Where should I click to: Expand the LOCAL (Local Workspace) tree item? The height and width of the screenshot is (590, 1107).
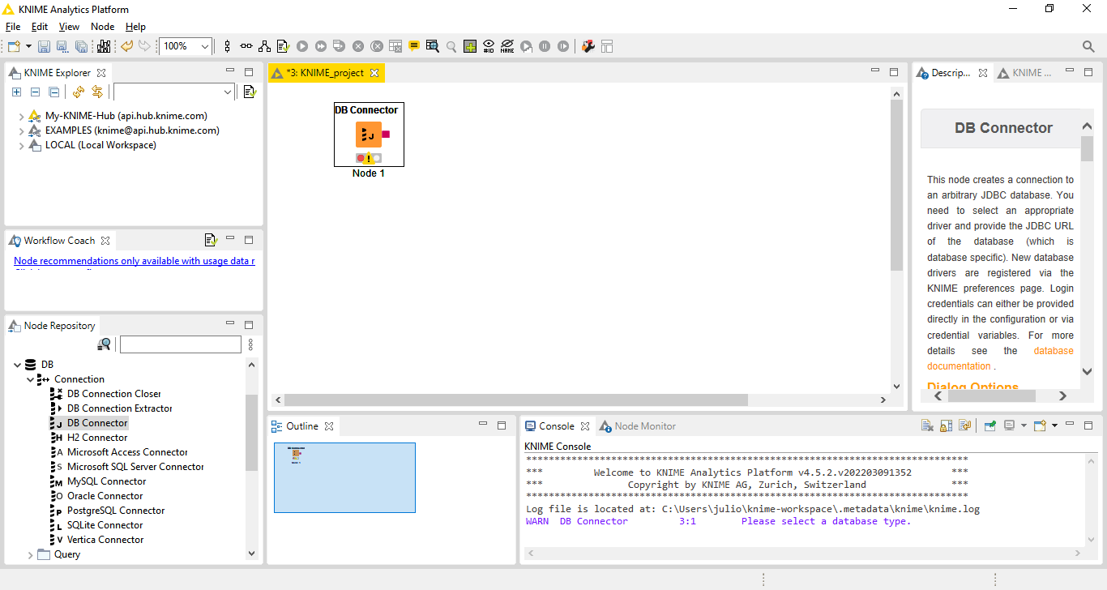[22, 146]
